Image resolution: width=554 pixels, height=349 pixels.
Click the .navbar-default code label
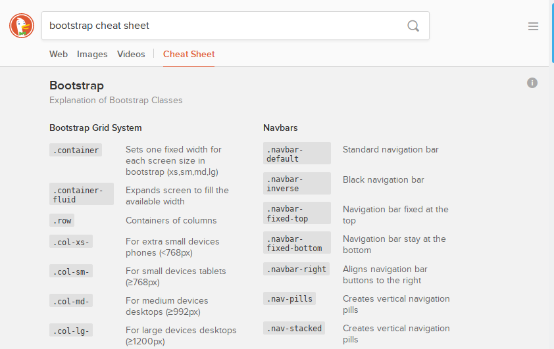pos(297,154)
